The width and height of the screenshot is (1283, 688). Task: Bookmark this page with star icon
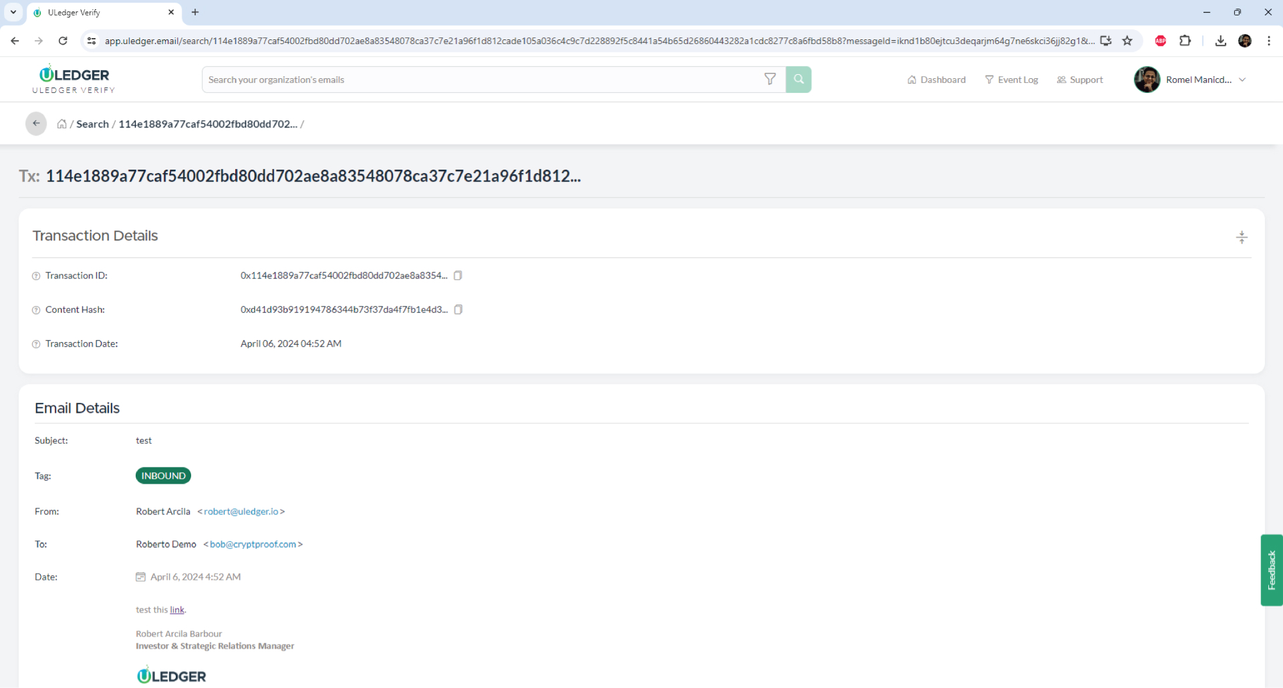click(x=1127, y=41)
